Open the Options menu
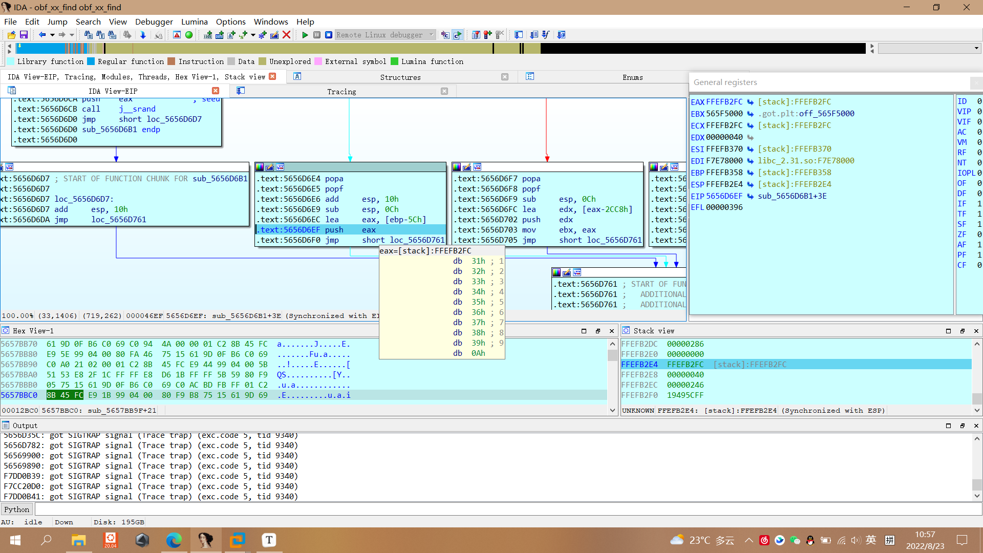Viewport: 983px width, 553px height. 231,22
